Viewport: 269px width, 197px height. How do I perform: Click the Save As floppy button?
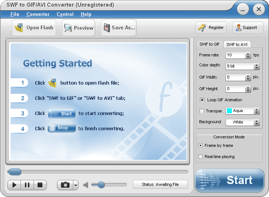pos(119,27)
